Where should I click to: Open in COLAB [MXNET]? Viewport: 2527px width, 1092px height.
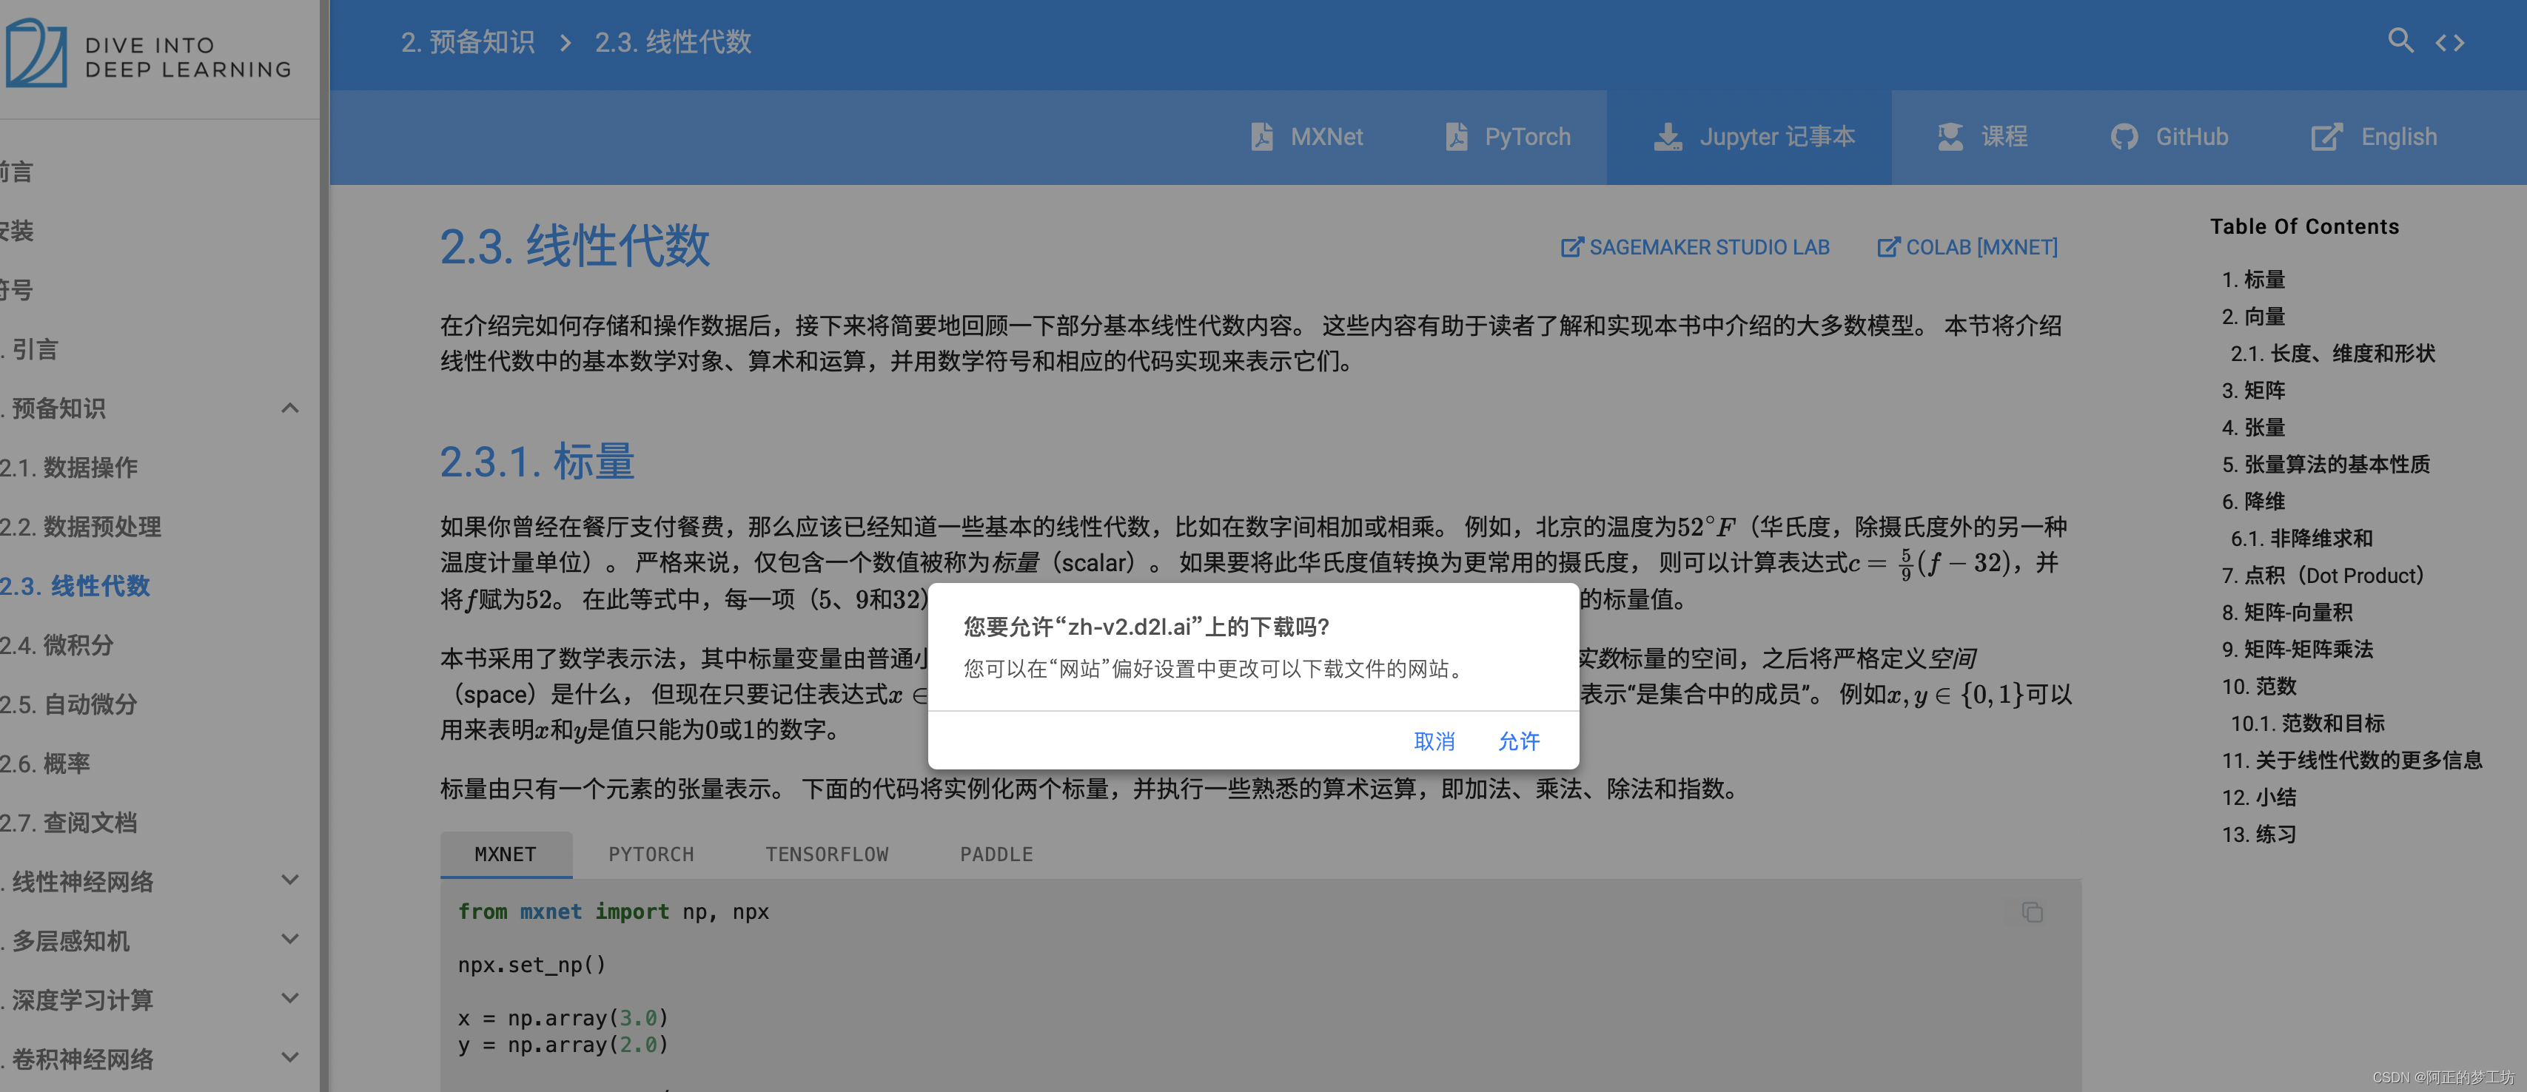coord(1967,247)
